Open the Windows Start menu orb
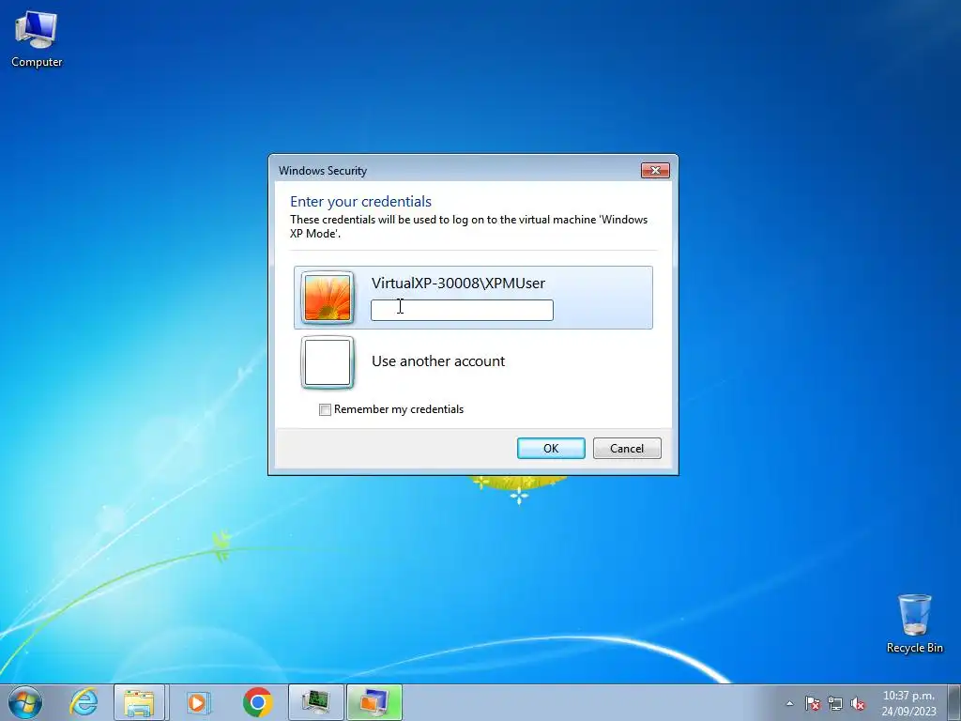 25,702
